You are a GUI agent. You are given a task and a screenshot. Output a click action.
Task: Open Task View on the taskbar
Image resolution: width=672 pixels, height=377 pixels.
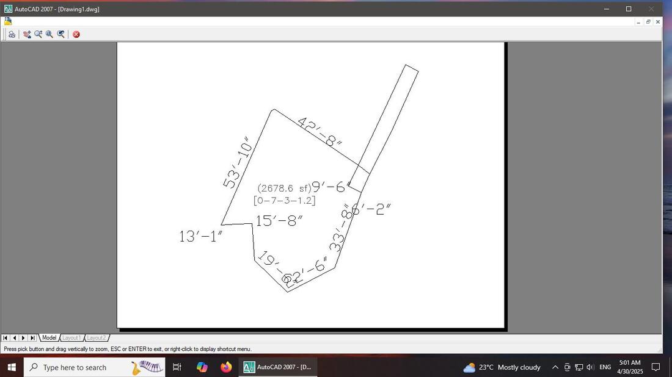(x=177, y=367)
